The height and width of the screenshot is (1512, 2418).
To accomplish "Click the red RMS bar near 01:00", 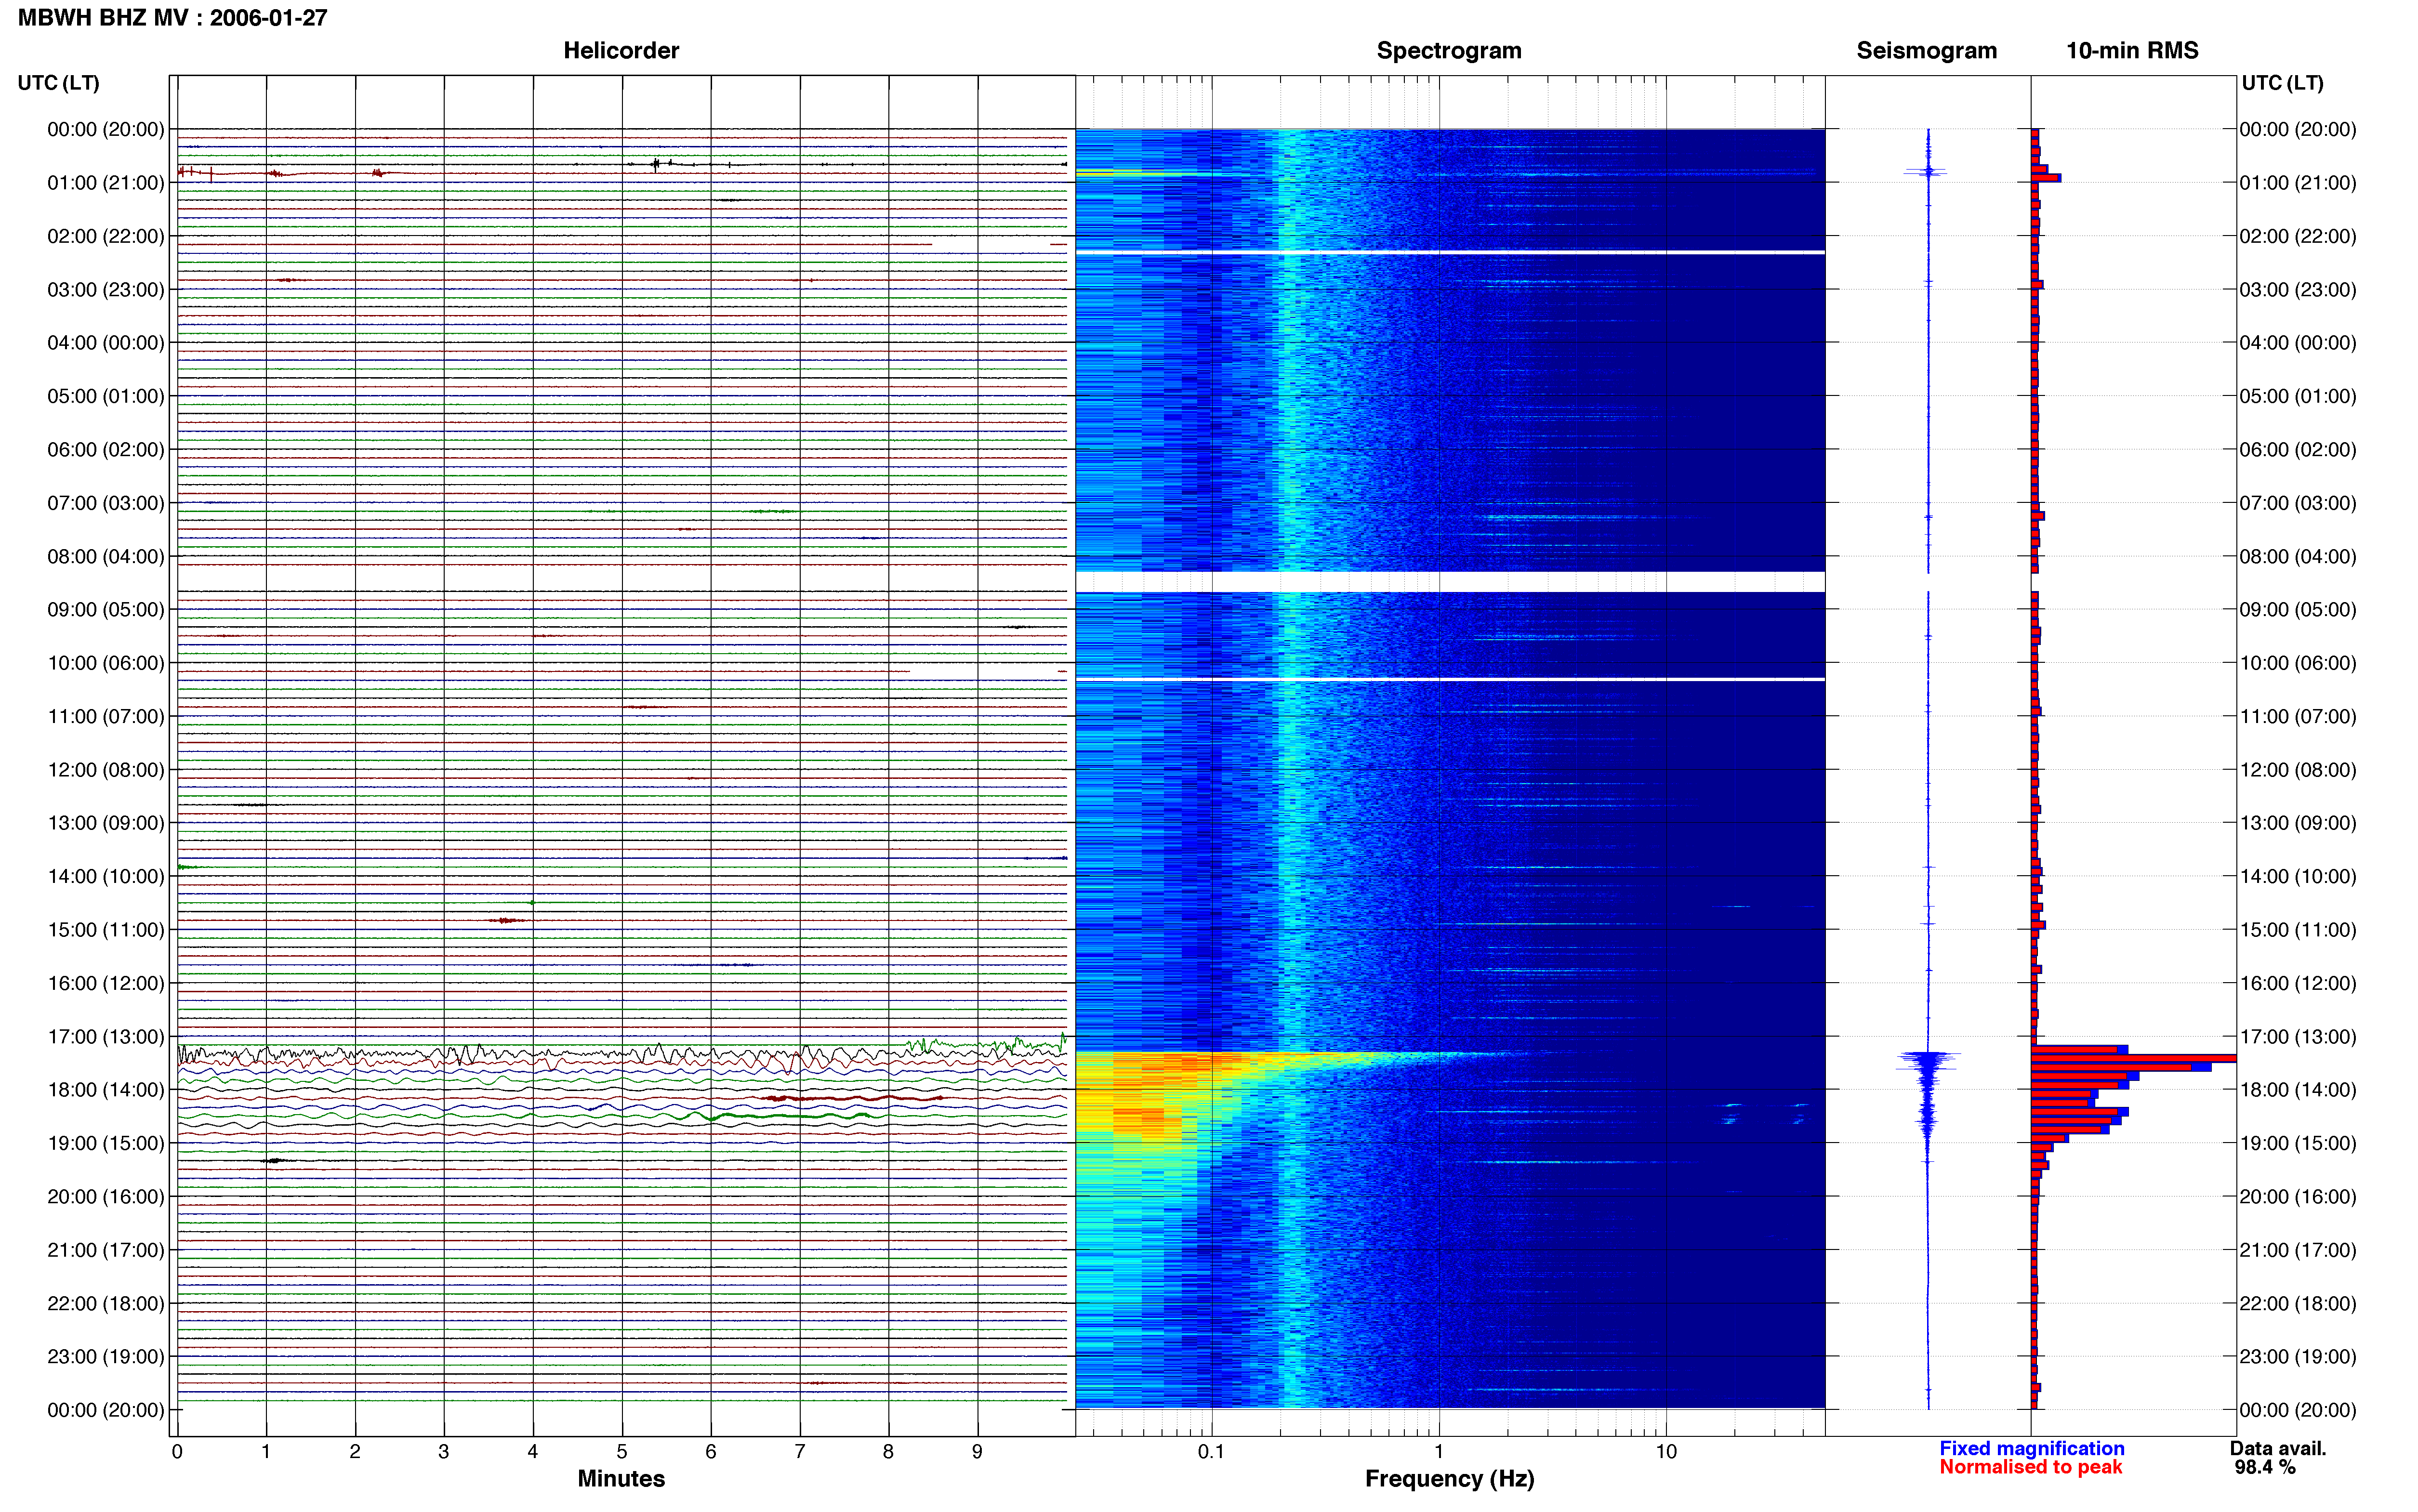I will click(2044, 178).
